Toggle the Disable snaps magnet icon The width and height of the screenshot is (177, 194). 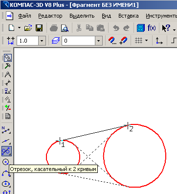click(123, 41)
